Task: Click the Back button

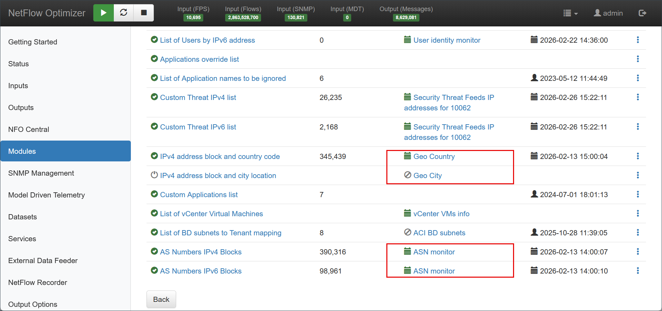Action: click(x=161, y=299)
